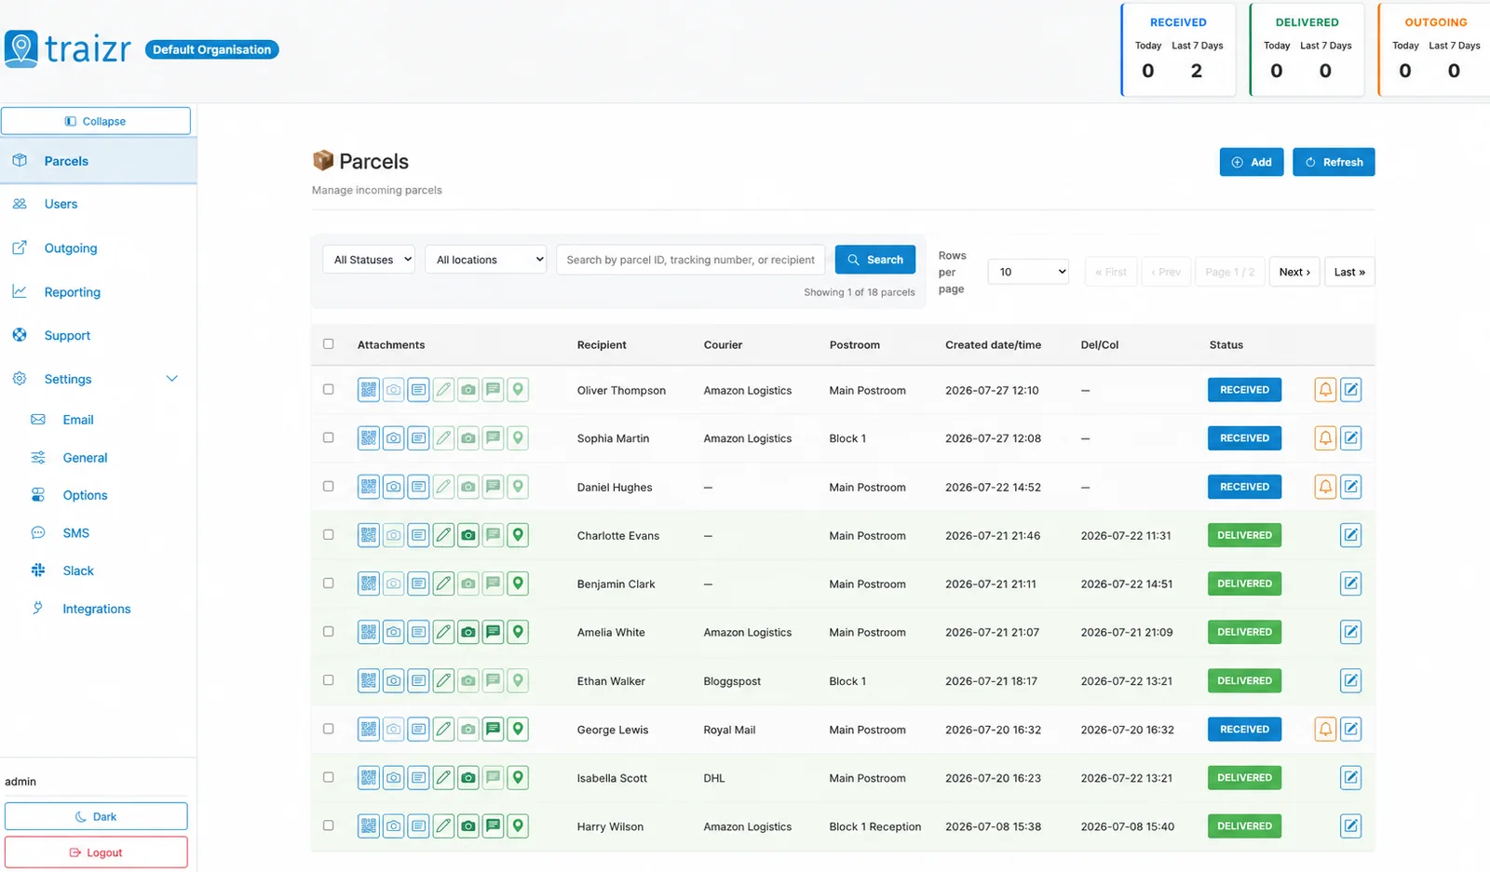Image resolution: width=1490 pixels, height=872 pixels.
Task: Open the All locations dropdown
Action: click(x=485, y=260)
